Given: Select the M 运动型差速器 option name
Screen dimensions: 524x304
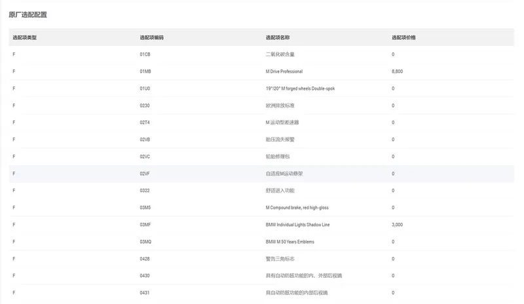Looking at the screenshot, I should [x=282, y=123].
